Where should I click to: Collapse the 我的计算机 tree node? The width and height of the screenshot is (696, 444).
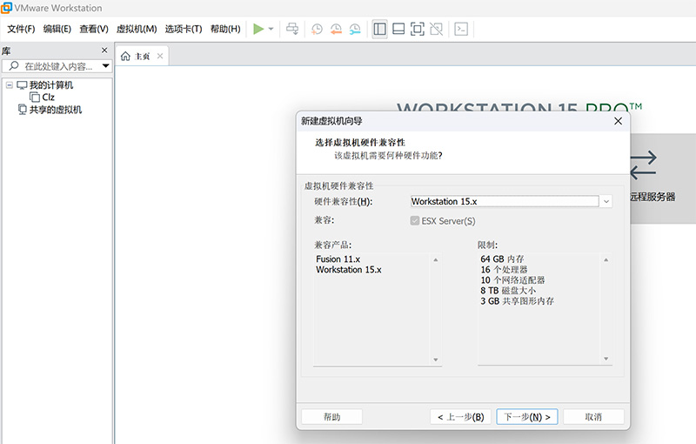coord(10,84)
